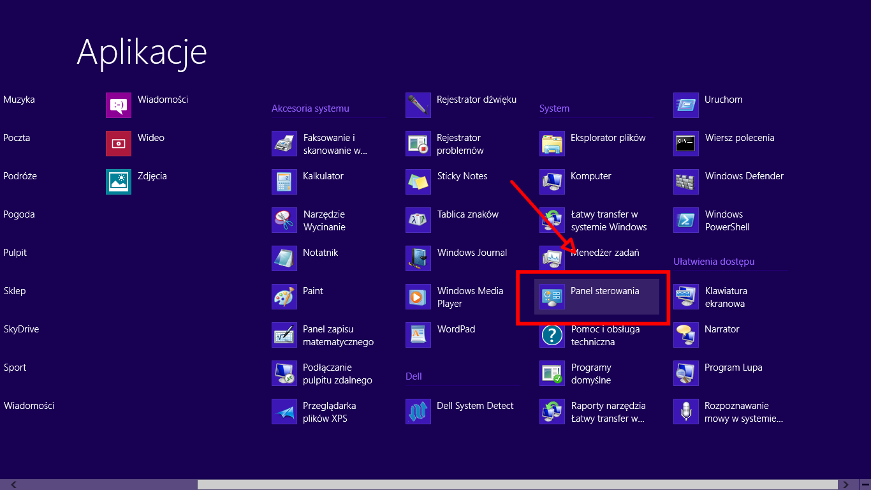
Task: Open Eksplorator plików icon
Action: point(552,144)
